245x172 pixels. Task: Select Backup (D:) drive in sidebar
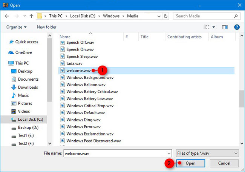25,127
